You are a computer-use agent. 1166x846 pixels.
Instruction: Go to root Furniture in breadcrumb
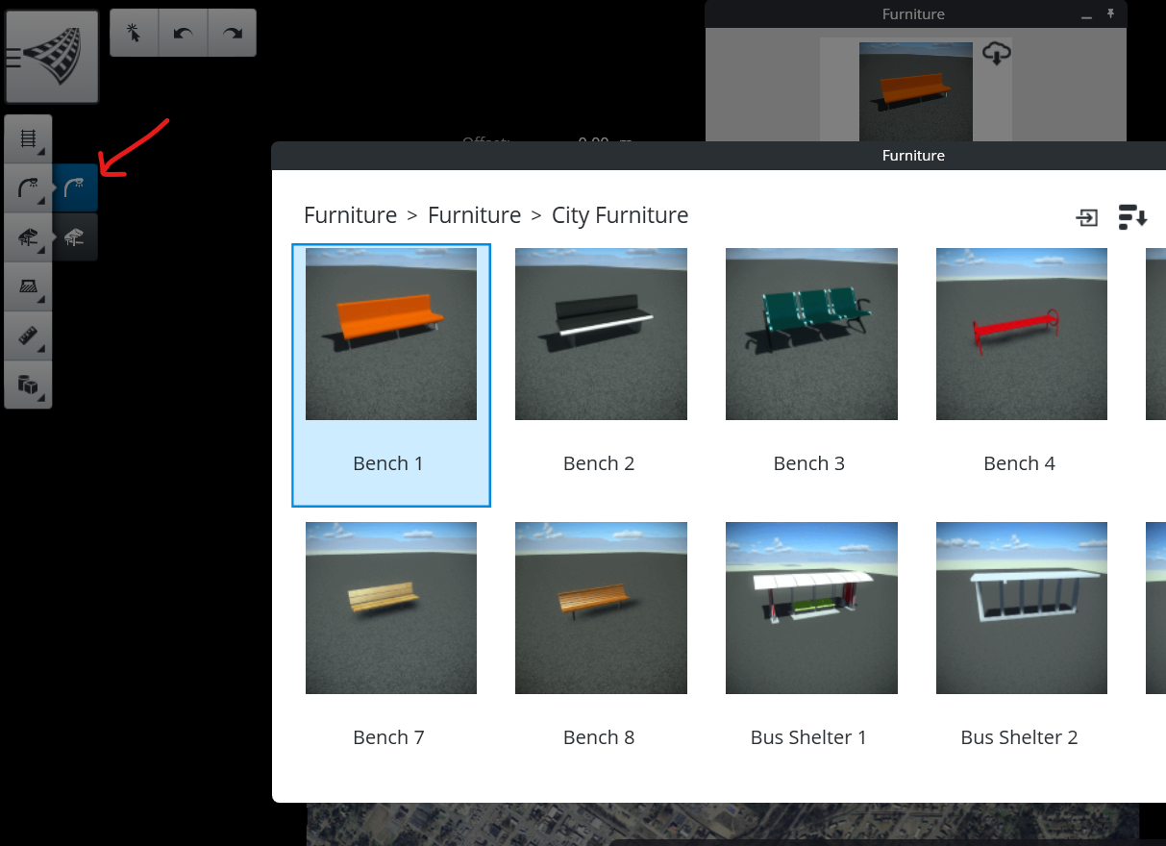(350, 215)
